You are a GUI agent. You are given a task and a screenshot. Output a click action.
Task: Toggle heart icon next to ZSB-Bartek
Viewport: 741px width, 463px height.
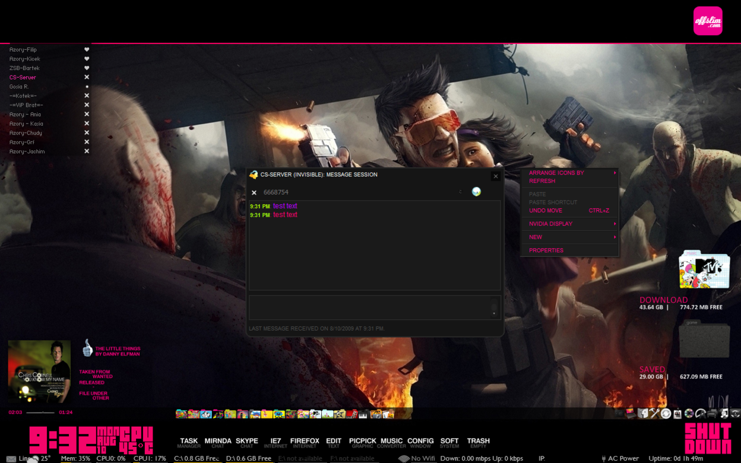pos(87,68)
